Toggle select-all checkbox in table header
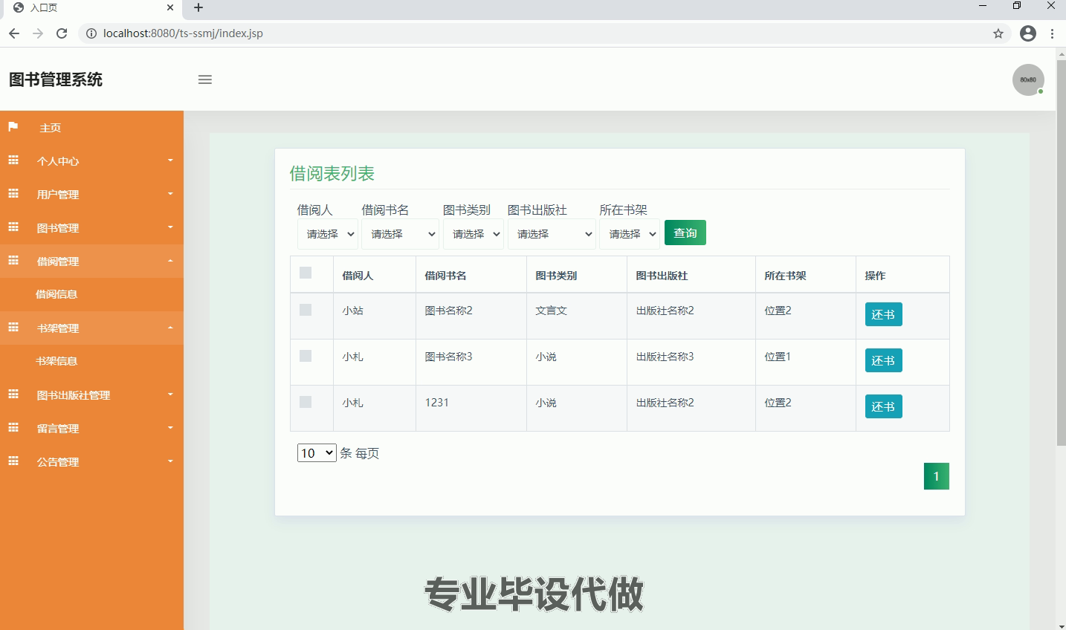This screenshot has width=1066, height=630. coord(306,273)
